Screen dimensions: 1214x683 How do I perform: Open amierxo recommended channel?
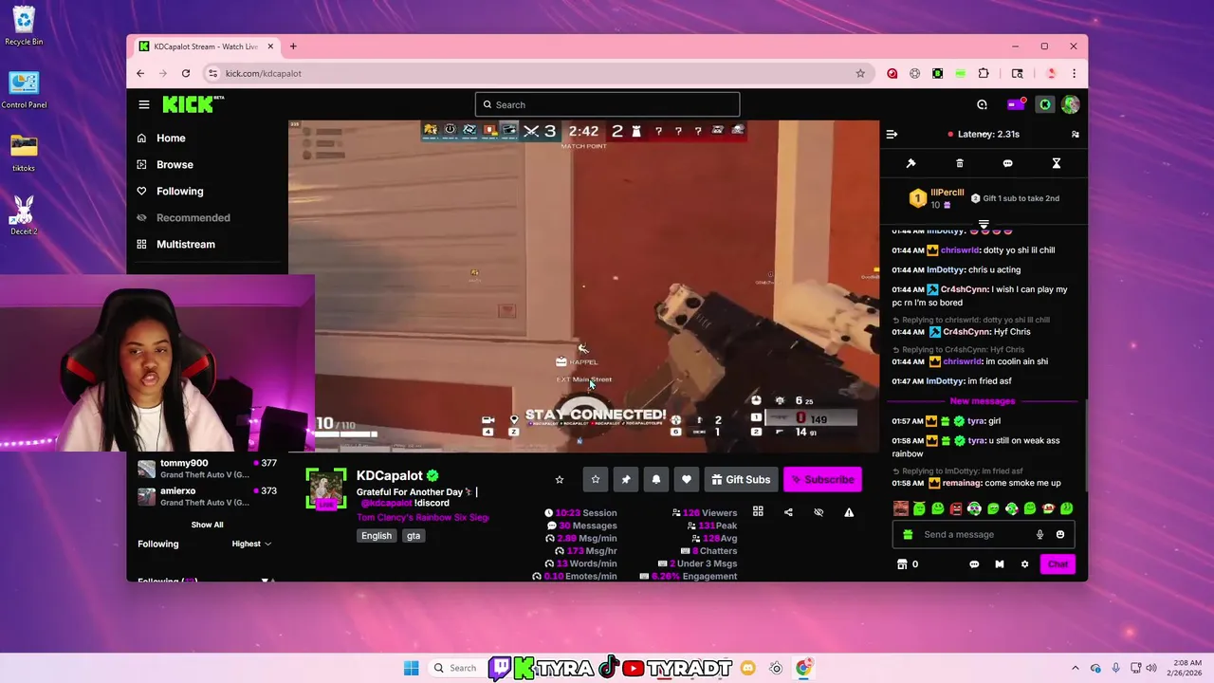pyautogui.click(x=207, y=496)
